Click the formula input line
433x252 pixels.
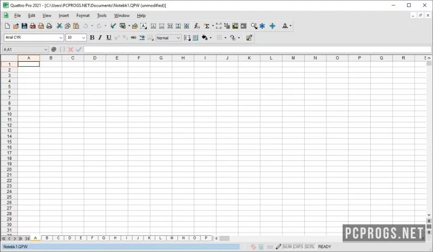pos(258,49)
